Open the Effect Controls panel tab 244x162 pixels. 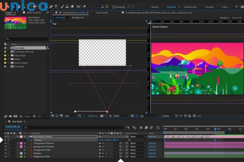pos(35,13)
